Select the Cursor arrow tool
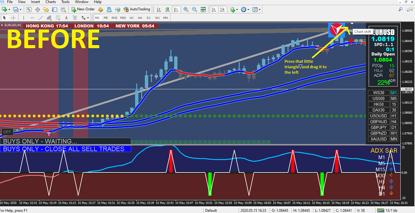The width and height of the screenshot is (415, 213). click(5, 18)
